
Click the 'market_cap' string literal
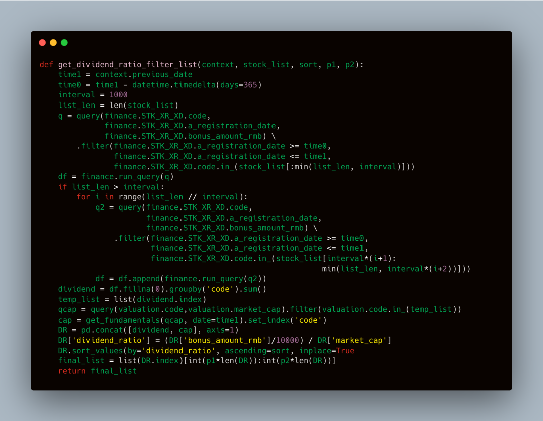(x=359, y=341)
